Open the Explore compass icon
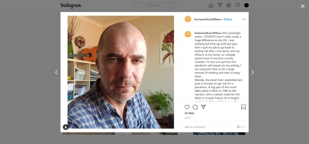 point(229,5)
